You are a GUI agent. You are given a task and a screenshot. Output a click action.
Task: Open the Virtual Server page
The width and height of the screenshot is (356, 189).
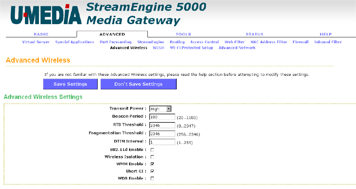36,42
